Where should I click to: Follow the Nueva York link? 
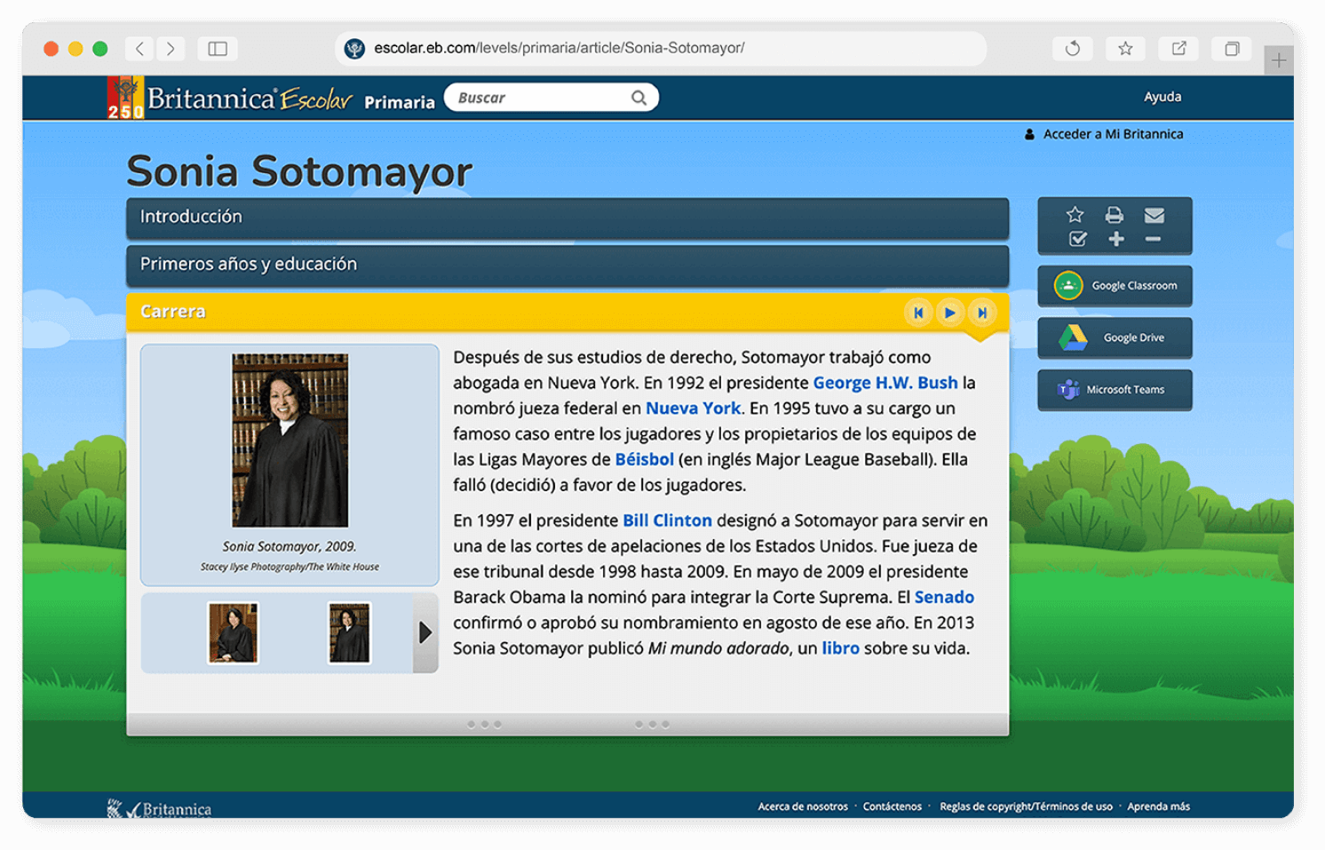pyautogui.click(x=693, y=409)
